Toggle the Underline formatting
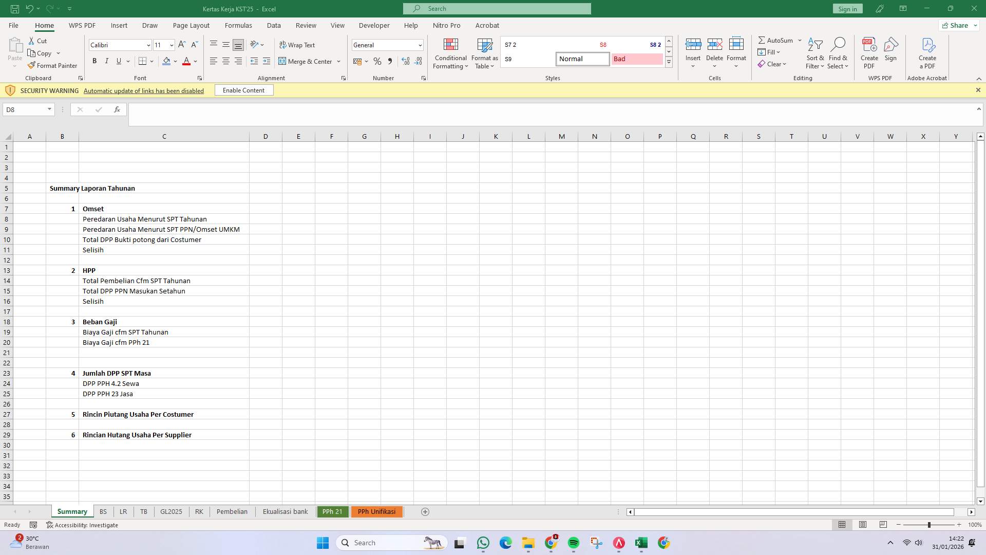This screenshot has width=986, height=555. (x=119, y=61)
